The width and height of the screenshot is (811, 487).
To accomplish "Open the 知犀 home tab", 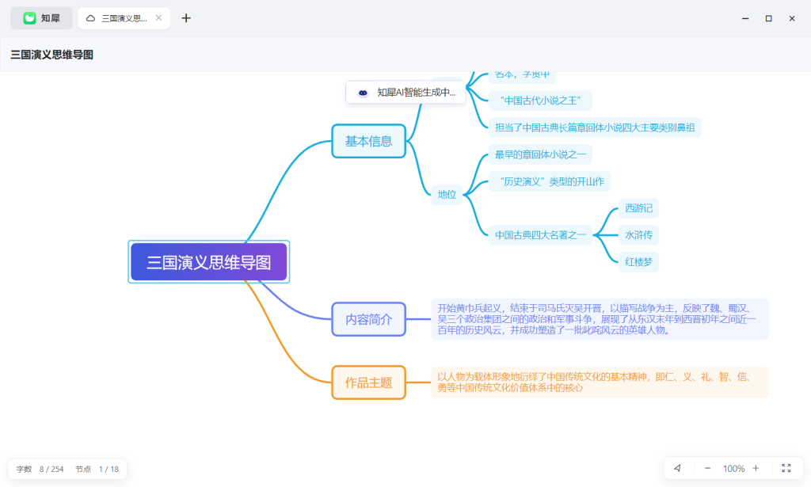I will point(41,18).
